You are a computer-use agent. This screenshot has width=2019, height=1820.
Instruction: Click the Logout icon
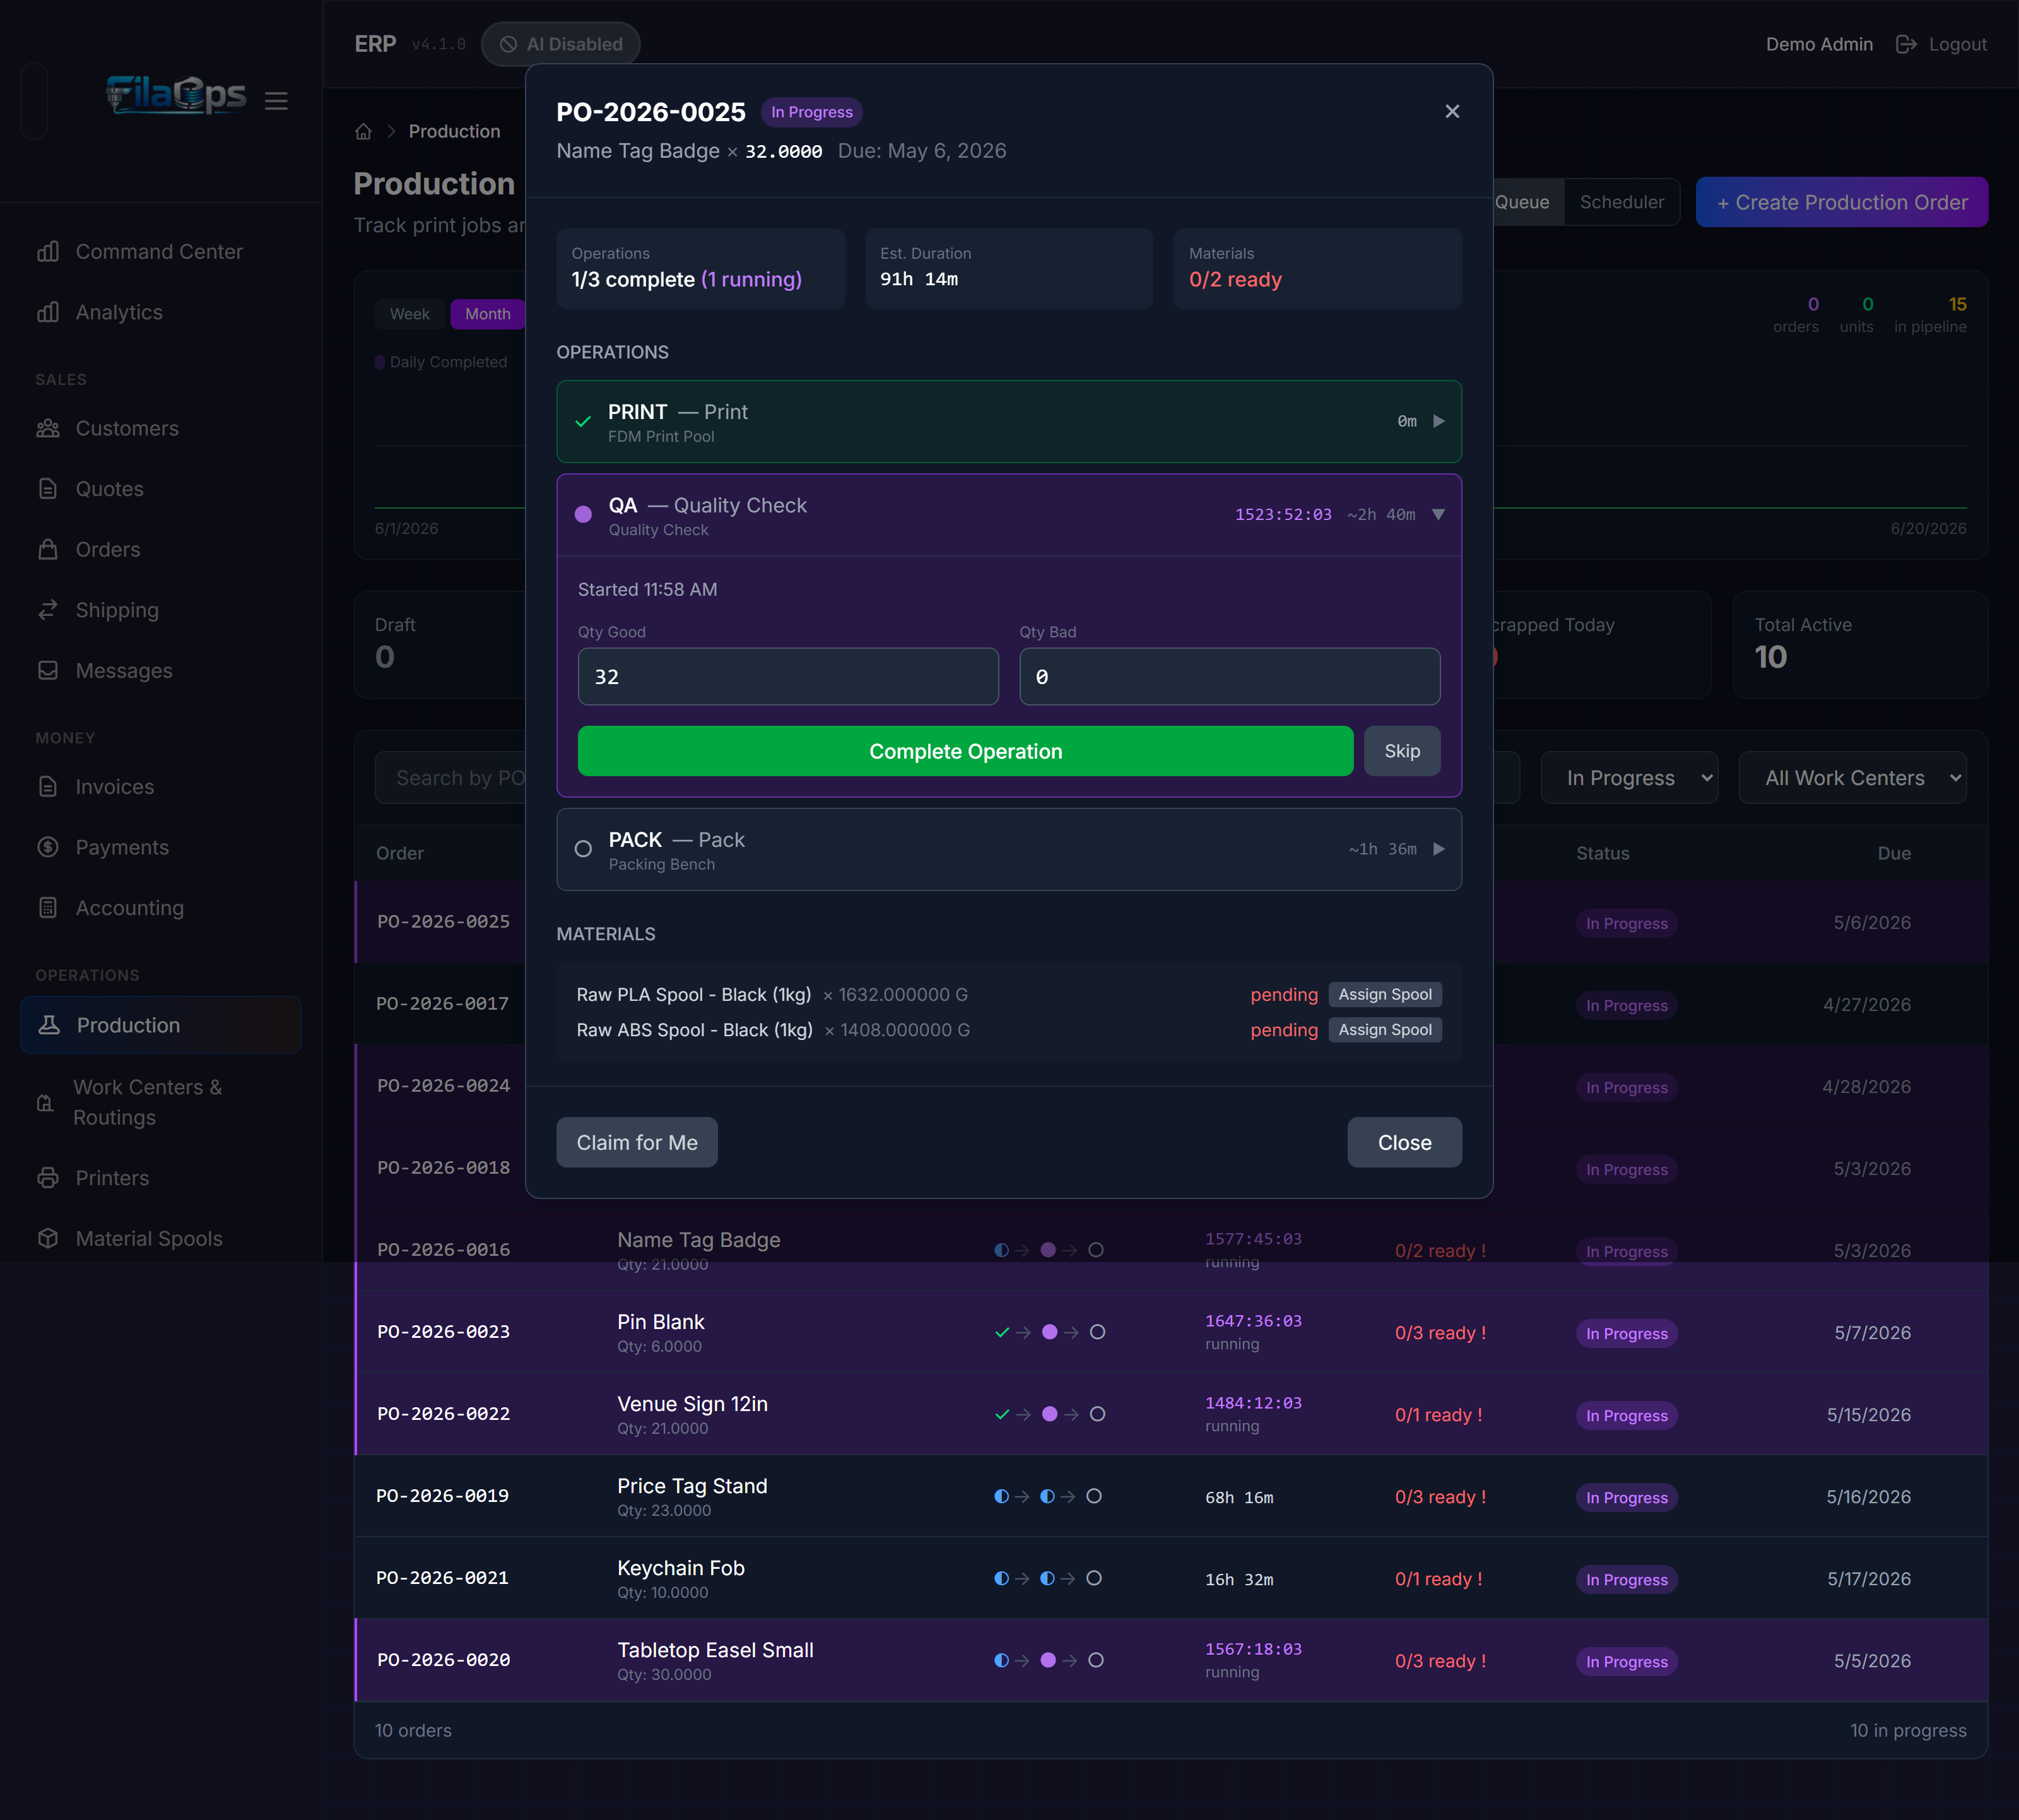1906,44
